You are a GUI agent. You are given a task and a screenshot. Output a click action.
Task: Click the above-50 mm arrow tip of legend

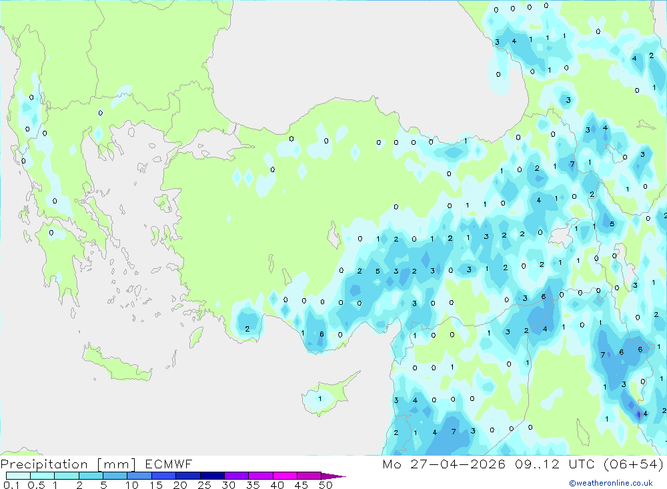coord(333,476)
